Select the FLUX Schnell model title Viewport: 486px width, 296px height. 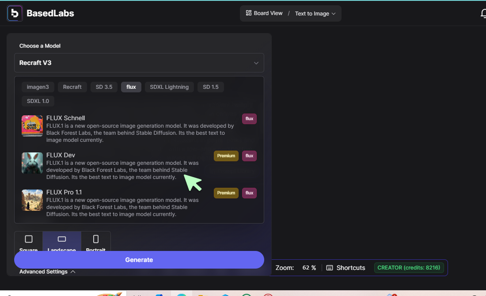pos(66,118)
